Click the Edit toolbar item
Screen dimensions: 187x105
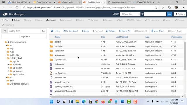point(120,20)
